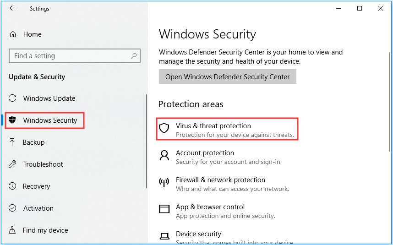The image size is (393, 245).
Task: Click the sidebar vertical scrollbar
Action: [147, 141]
